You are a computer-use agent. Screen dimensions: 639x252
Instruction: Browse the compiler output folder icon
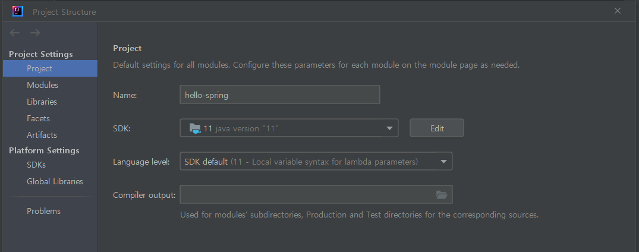tap(442, 194)
